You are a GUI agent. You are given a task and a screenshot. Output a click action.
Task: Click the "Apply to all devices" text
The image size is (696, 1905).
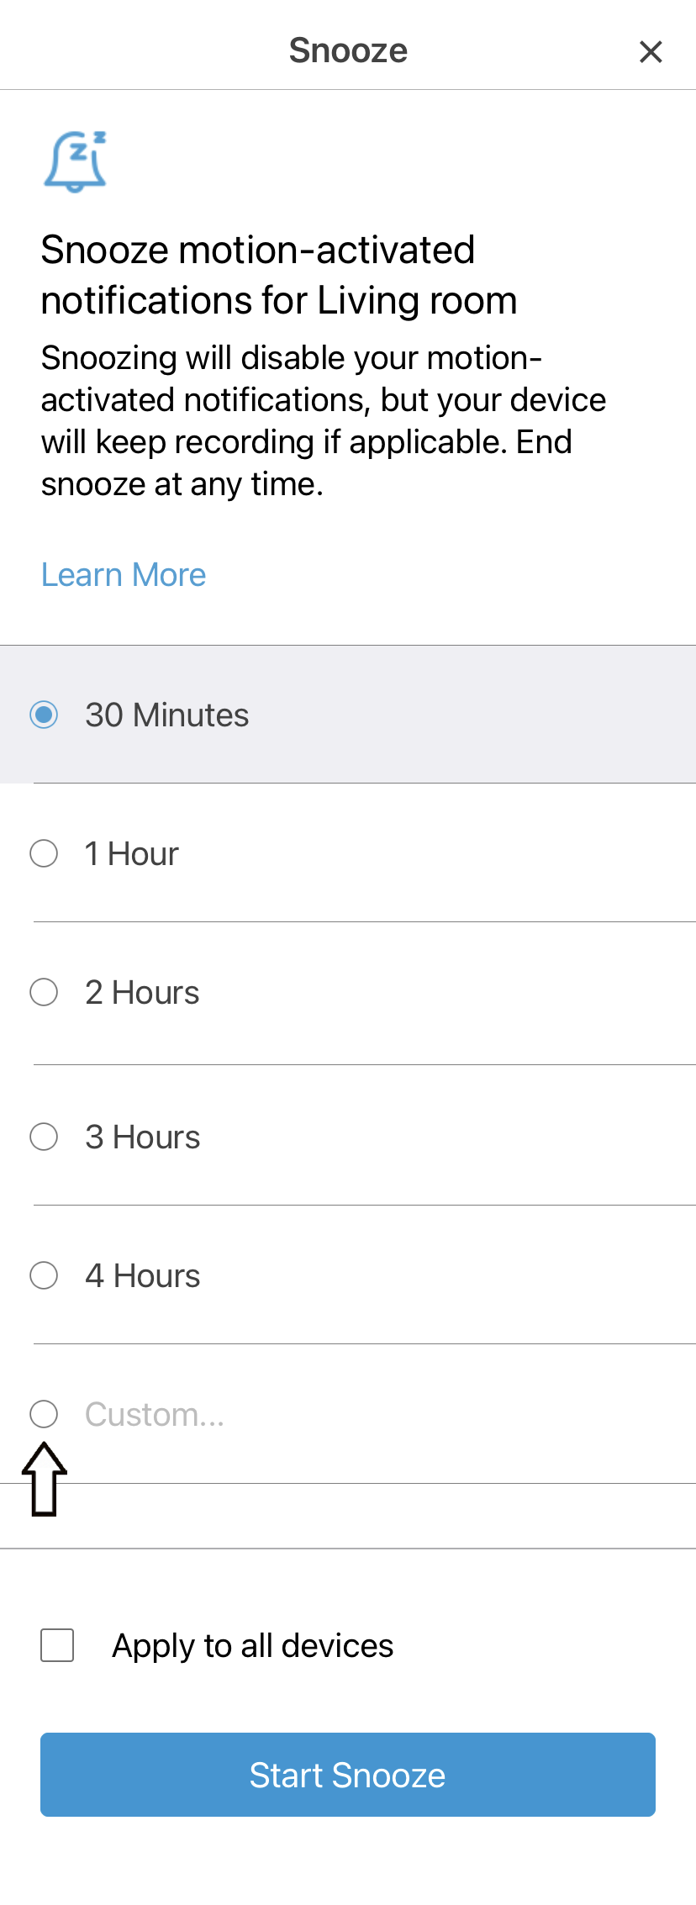point(252,1646)
